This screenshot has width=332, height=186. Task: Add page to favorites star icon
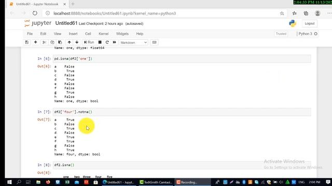pyautogui.click(x=282, y=13)
